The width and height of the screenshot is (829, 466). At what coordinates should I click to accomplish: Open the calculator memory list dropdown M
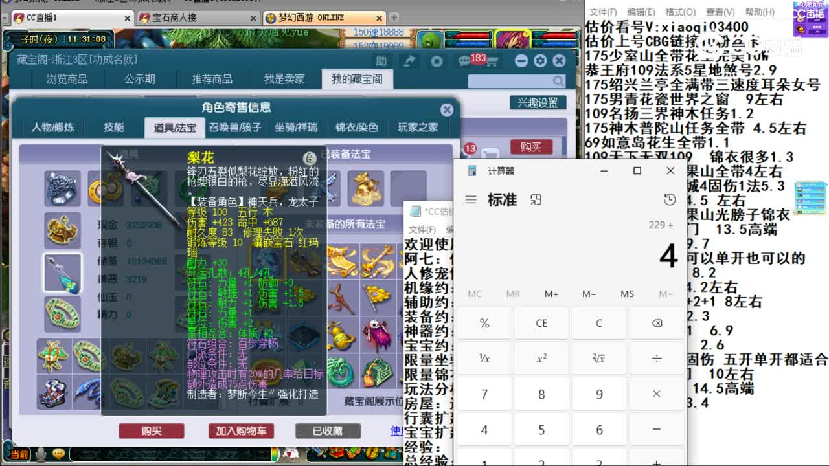[x=665, y=294]
